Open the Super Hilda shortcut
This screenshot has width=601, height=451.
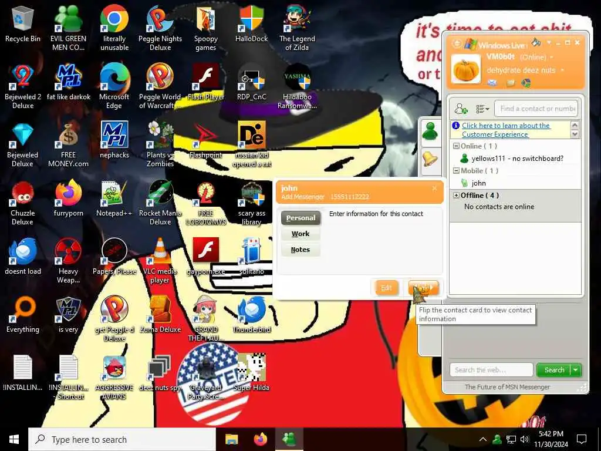pyautogui.click(x=251, y=373)
